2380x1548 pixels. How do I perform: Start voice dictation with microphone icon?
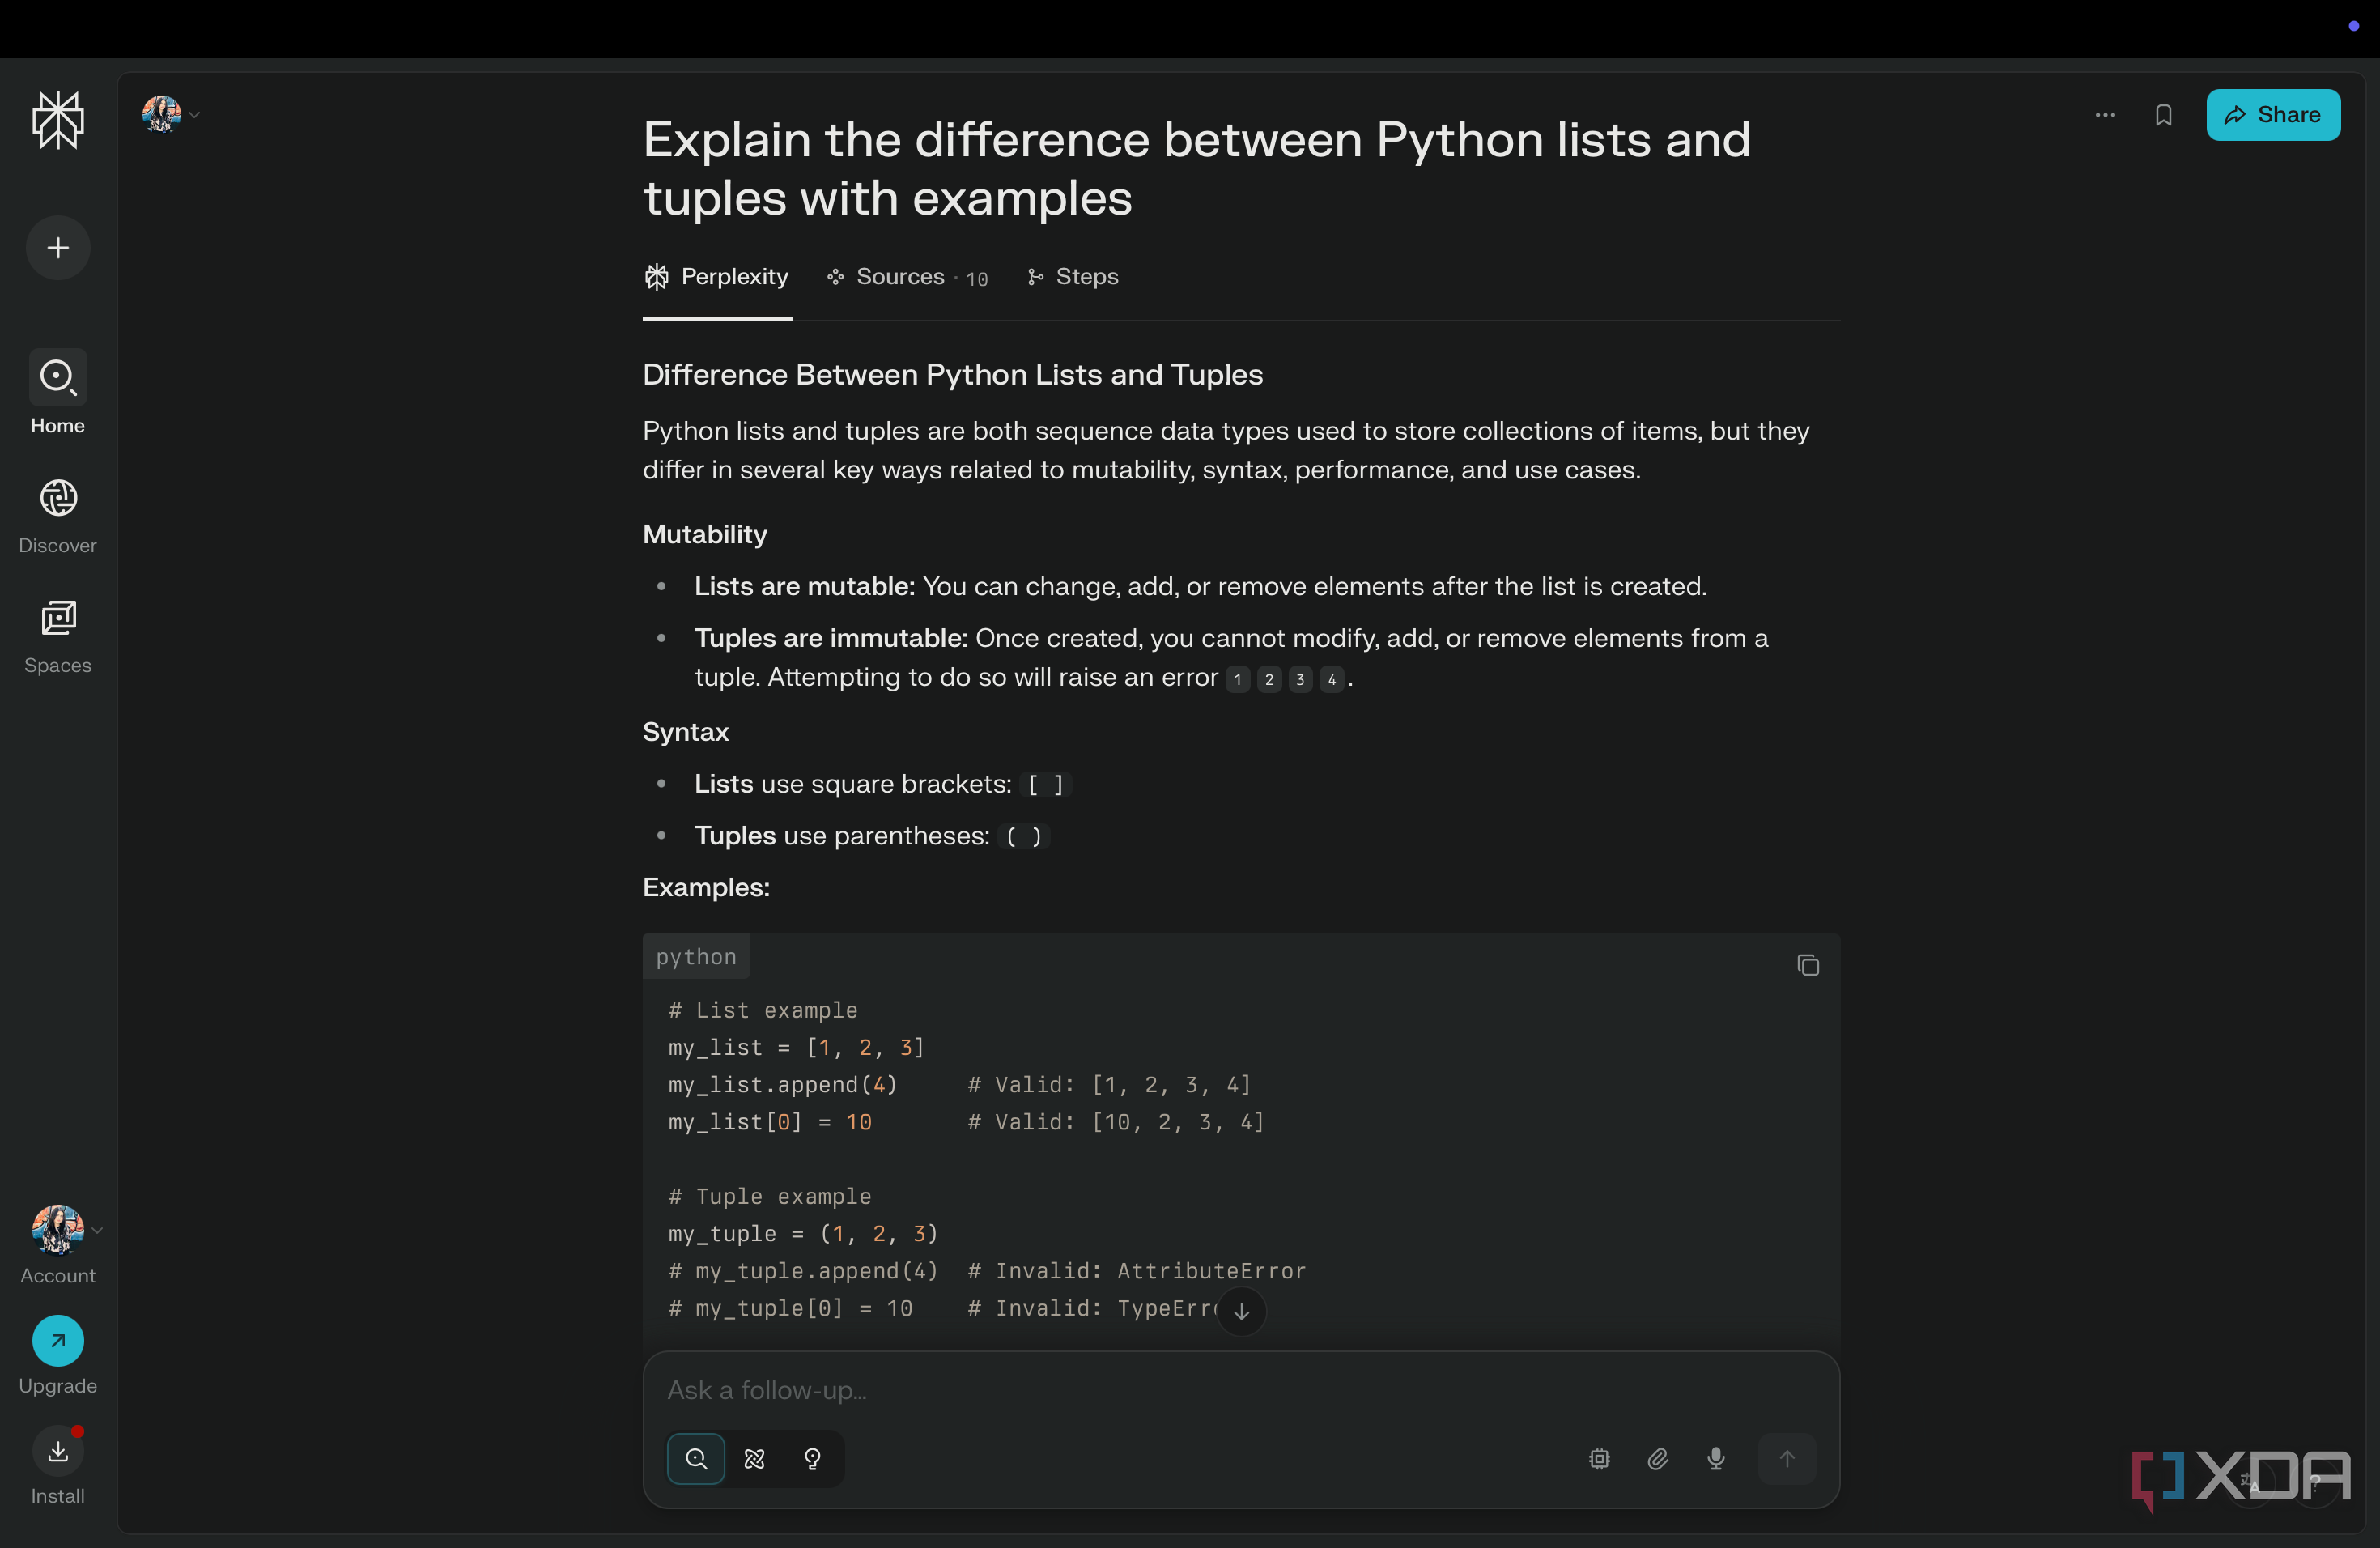tap(1715, 1458)
